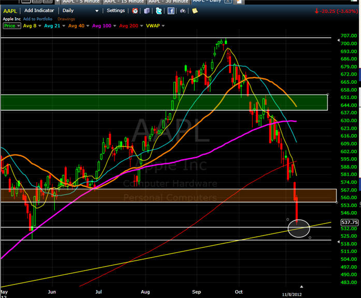Open the VWAP indicator dropdown arrow
This screenshot has height=298, width=361.
[163, 25]
